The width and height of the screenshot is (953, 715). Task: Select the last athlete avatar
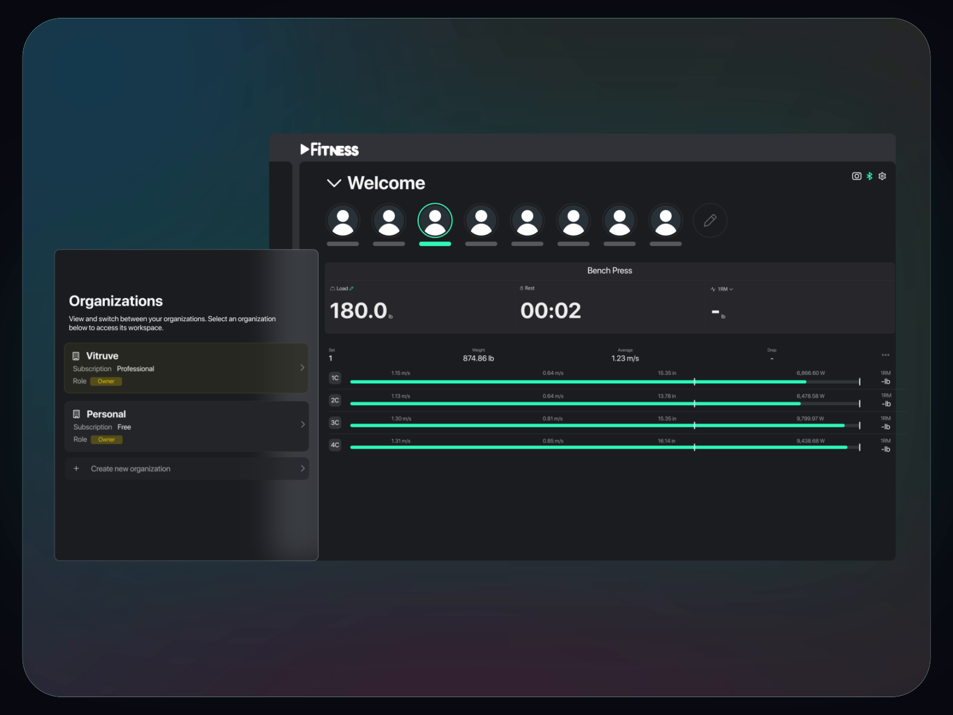[x=665, y=221]
